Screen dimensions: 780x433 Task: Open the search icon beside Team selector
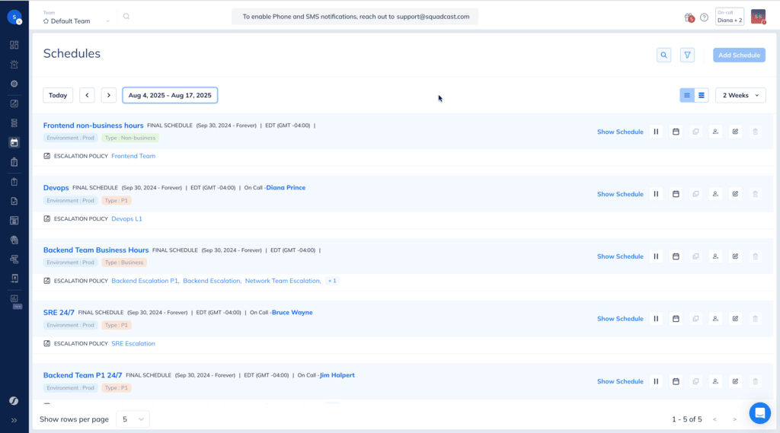pos(126,17)
